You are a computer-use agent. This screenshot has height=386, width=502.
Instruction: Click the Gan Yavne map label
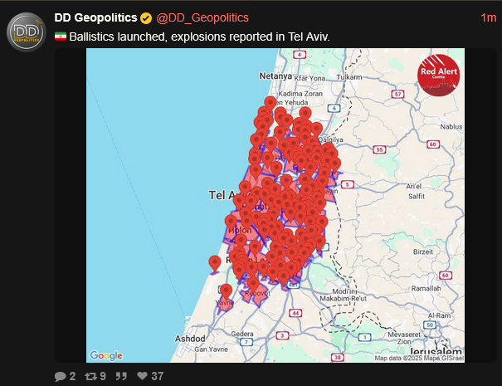click(x=211, y=349)
